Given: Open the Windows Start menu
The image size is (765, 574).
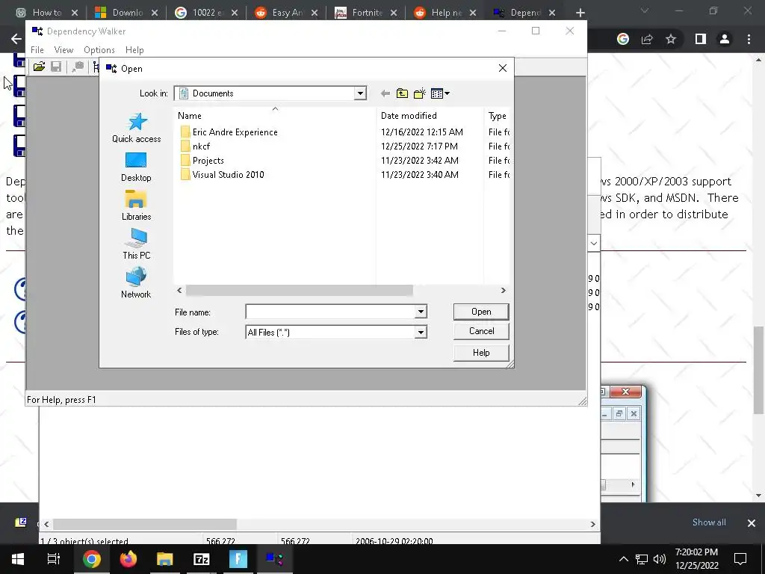Looking at the screenshot, I should pos(18,559).
